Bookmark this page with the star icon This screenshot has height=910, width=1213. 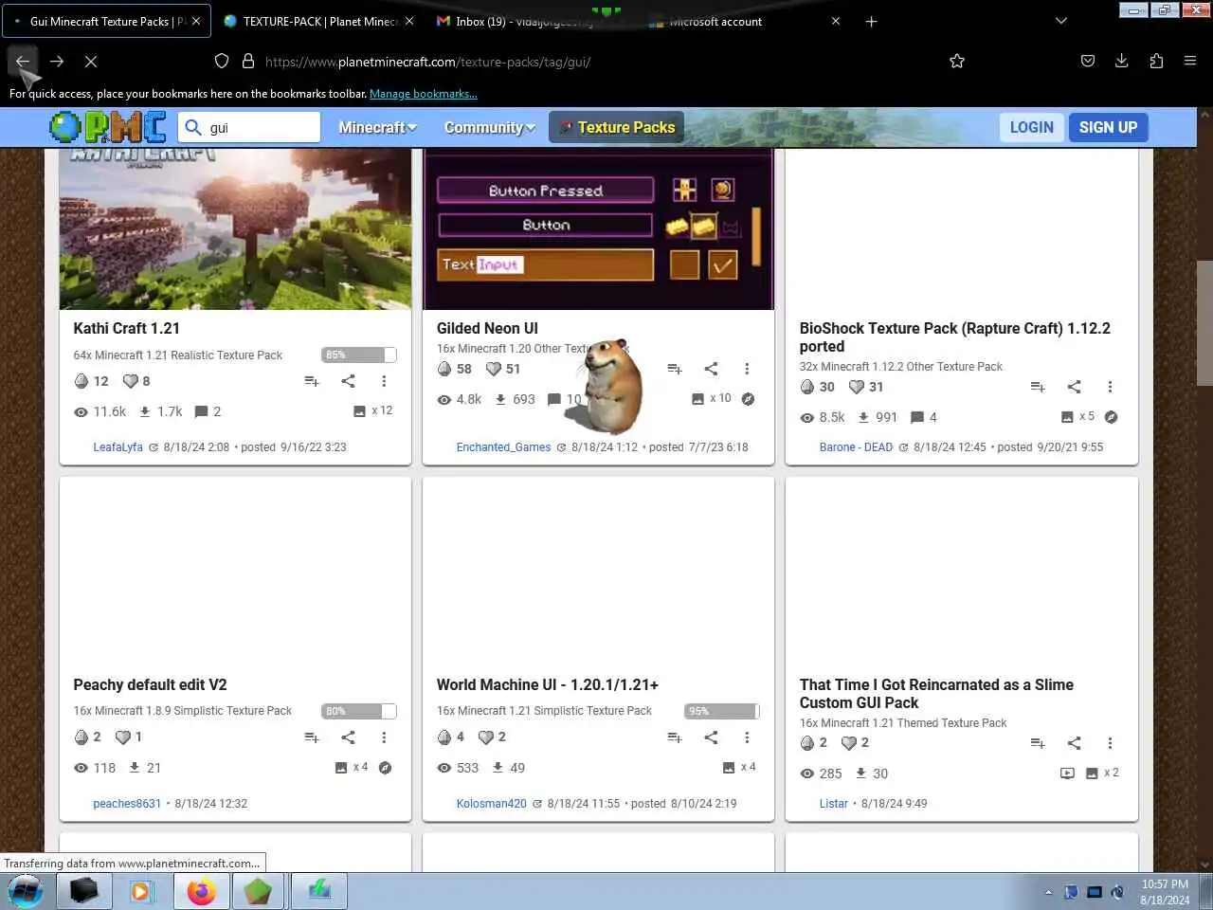(957, 61)
